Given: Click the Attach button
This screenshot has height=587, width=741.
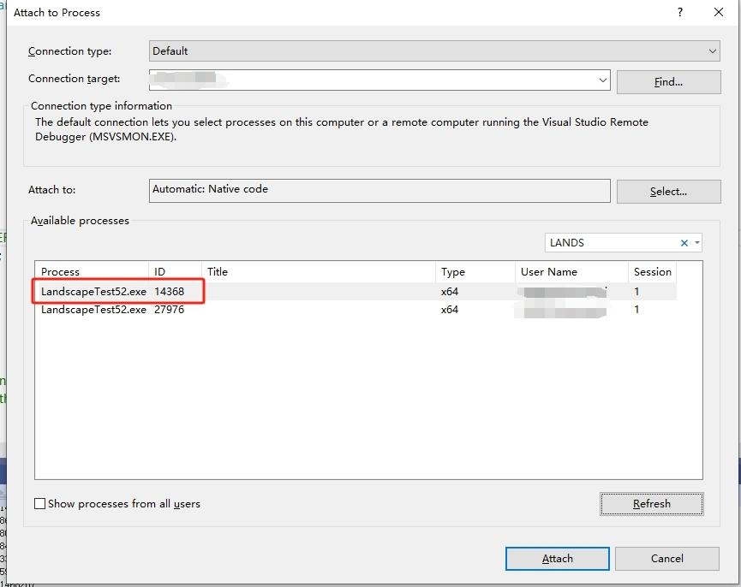Looking at the screenshot, I should pos(557,559).
